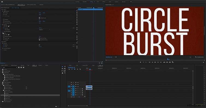
Task: Click Go to In point button
Action: [150, 62]
